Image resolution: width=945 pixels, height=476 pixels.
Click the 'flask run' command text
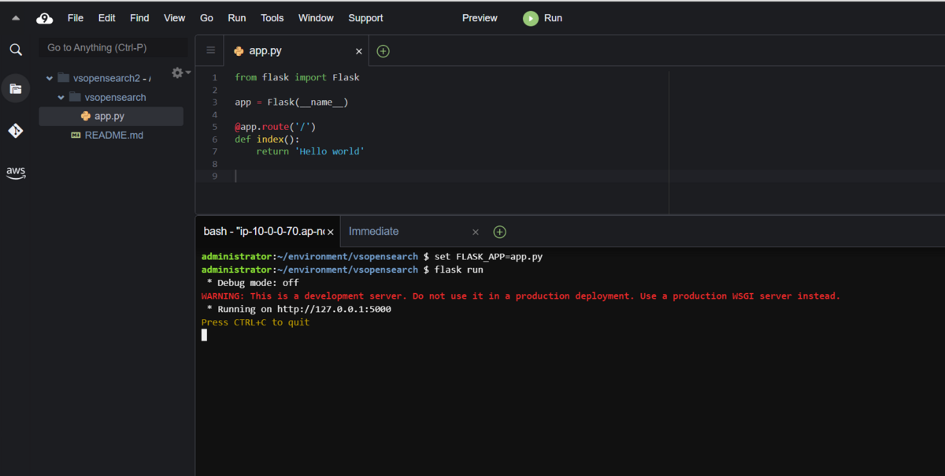coord(459,270)
